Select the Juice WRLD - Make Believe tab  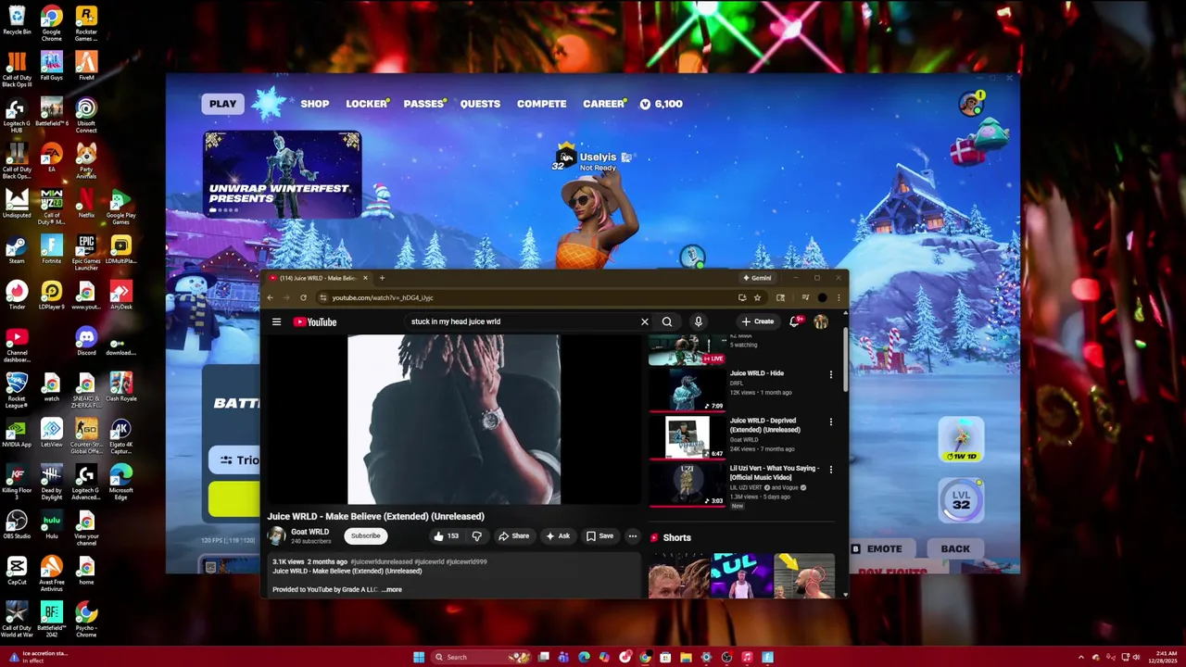319,278
